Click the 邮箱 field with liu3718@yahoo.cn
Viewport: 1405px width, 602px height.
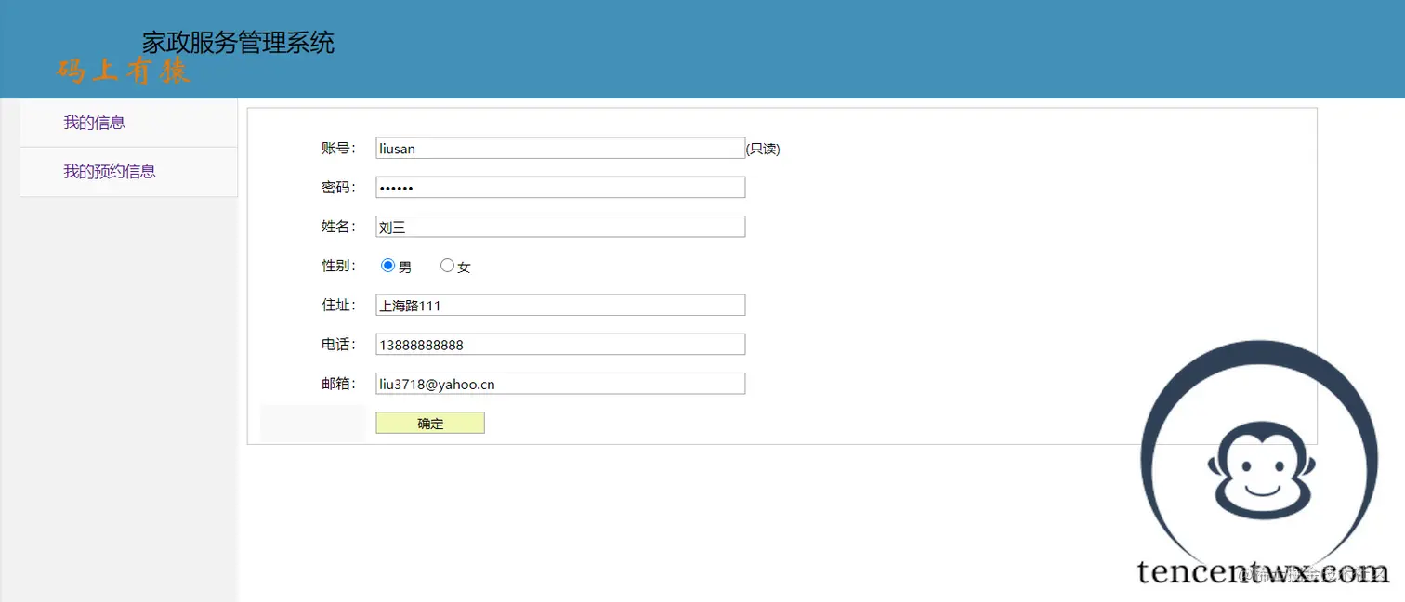pos(560,384)
